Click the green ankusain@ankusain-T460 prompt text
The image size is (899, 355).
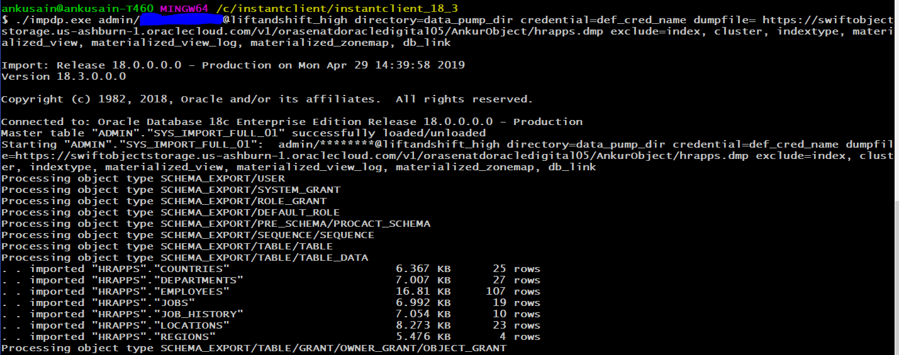coord(77,8)
